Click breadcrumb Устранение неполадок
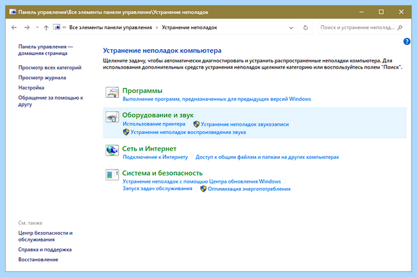 click(189, 27)
